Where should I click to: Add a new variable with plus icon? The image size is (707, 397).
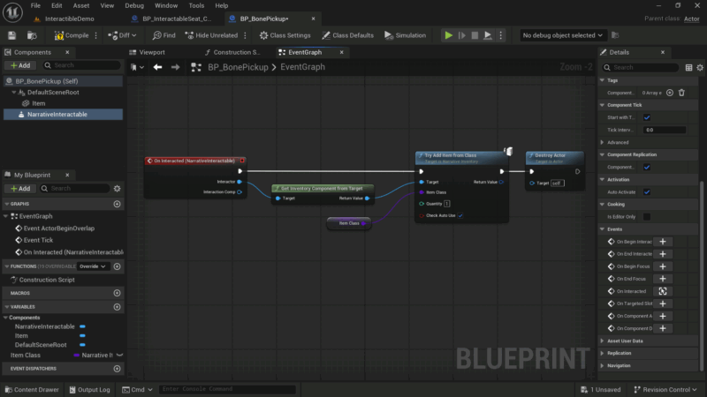click(118, 307)
